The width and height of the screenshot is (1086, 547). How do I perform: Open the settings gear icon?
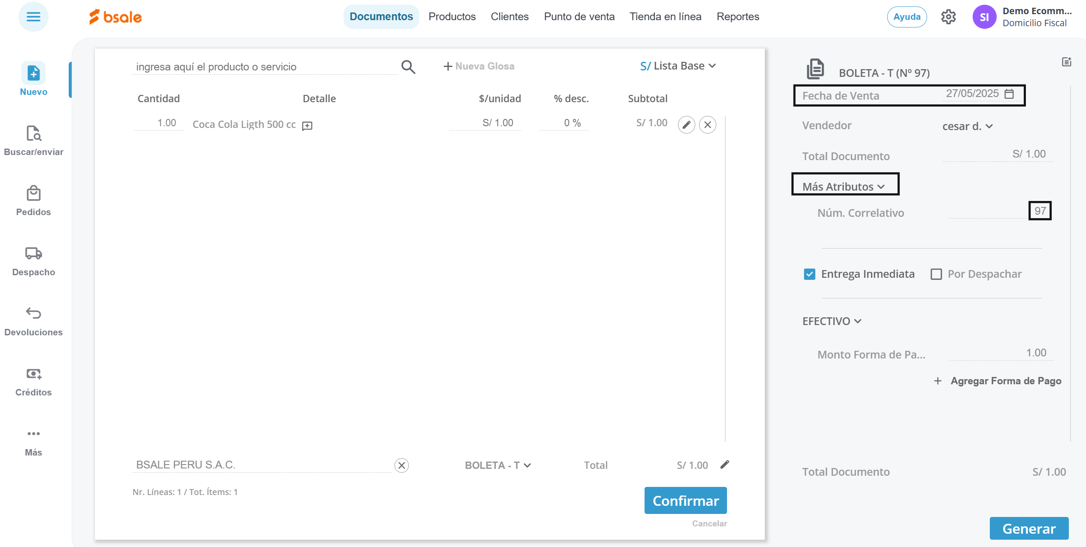948,17
